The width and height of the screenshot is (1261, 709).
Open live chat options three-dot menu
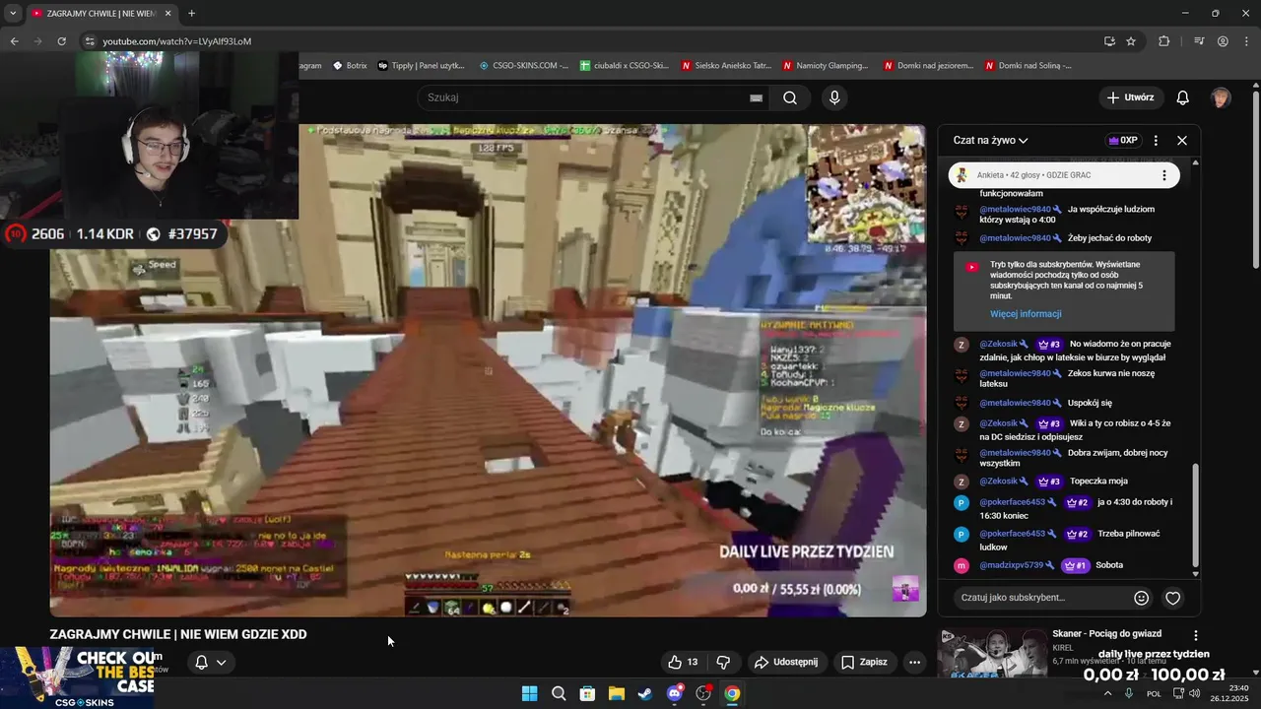pyautogui.click(x=1156, y=140)
